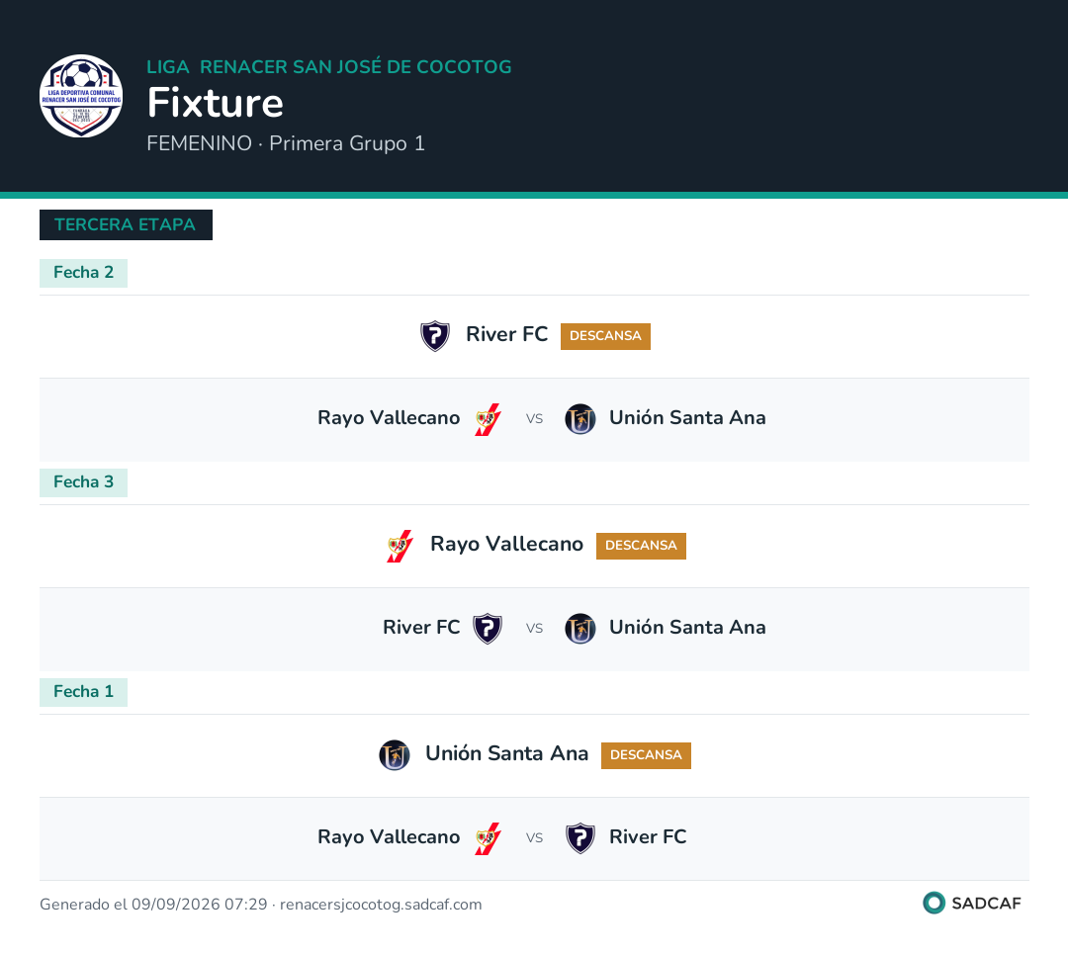The height and width of the screenshot is (955, 1068).
Task: Click River FC shield in Fecha 3 match
Action: click(x=488, y=629)
